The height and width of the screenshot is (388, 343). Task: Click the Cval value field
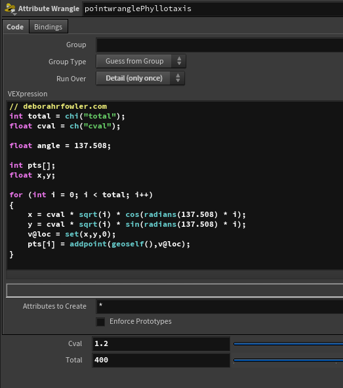pyautogui.click(x=161, y=343)
